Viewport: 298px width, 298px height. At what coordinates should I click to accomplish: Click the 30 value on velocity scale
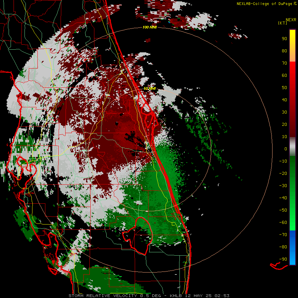tap(284, 112)
